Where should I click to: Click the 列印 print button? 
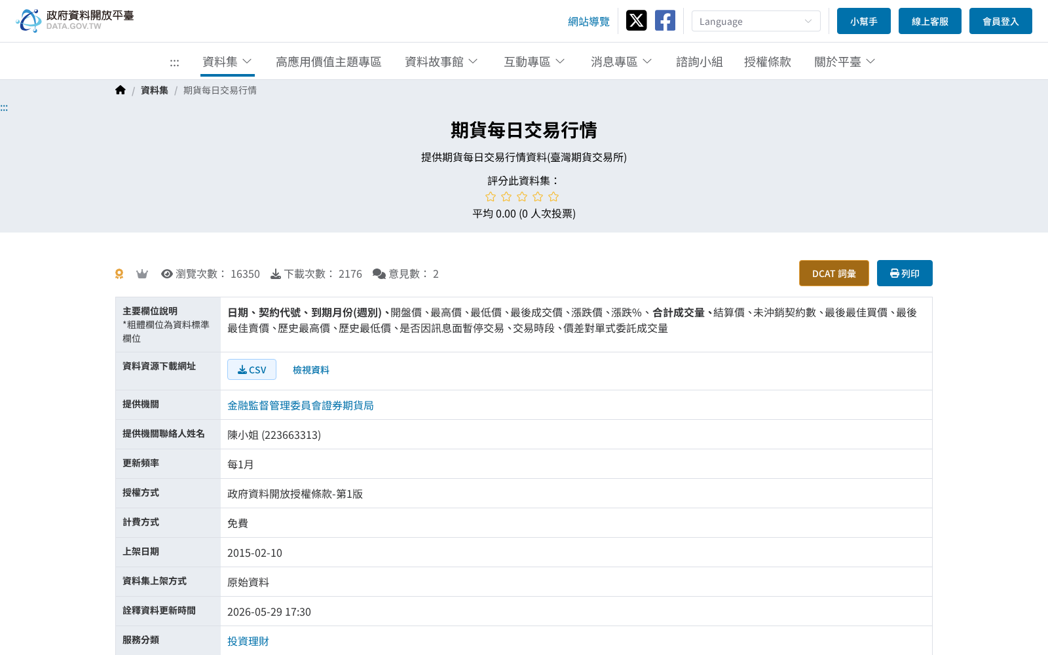coord(905,273)
